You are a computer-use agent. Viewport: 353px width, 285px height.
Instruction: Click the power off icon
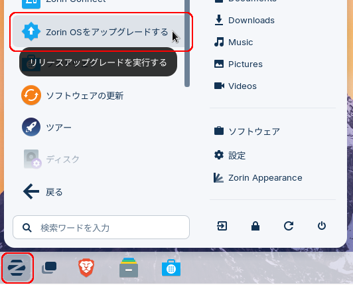pyautogui.click(x=322, y=226)
